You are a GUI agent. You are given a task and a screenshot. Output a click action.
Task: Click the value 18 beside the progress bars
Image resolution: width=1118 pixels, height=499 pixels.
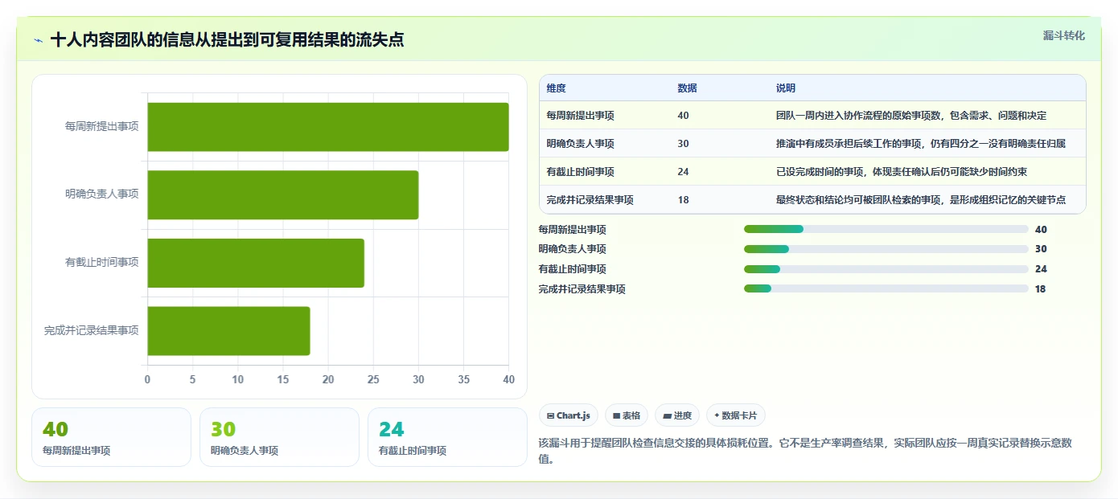pyautogui.click(x=1041, y=289)
